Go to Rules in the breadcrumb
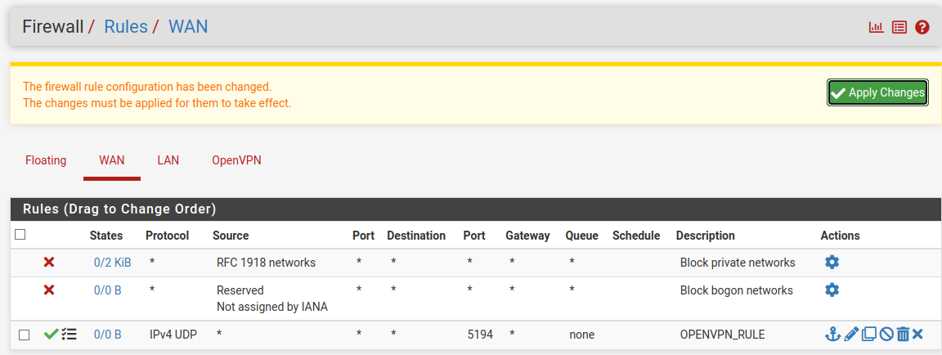This screenshot has width=942, height=355. click(126, 26)
